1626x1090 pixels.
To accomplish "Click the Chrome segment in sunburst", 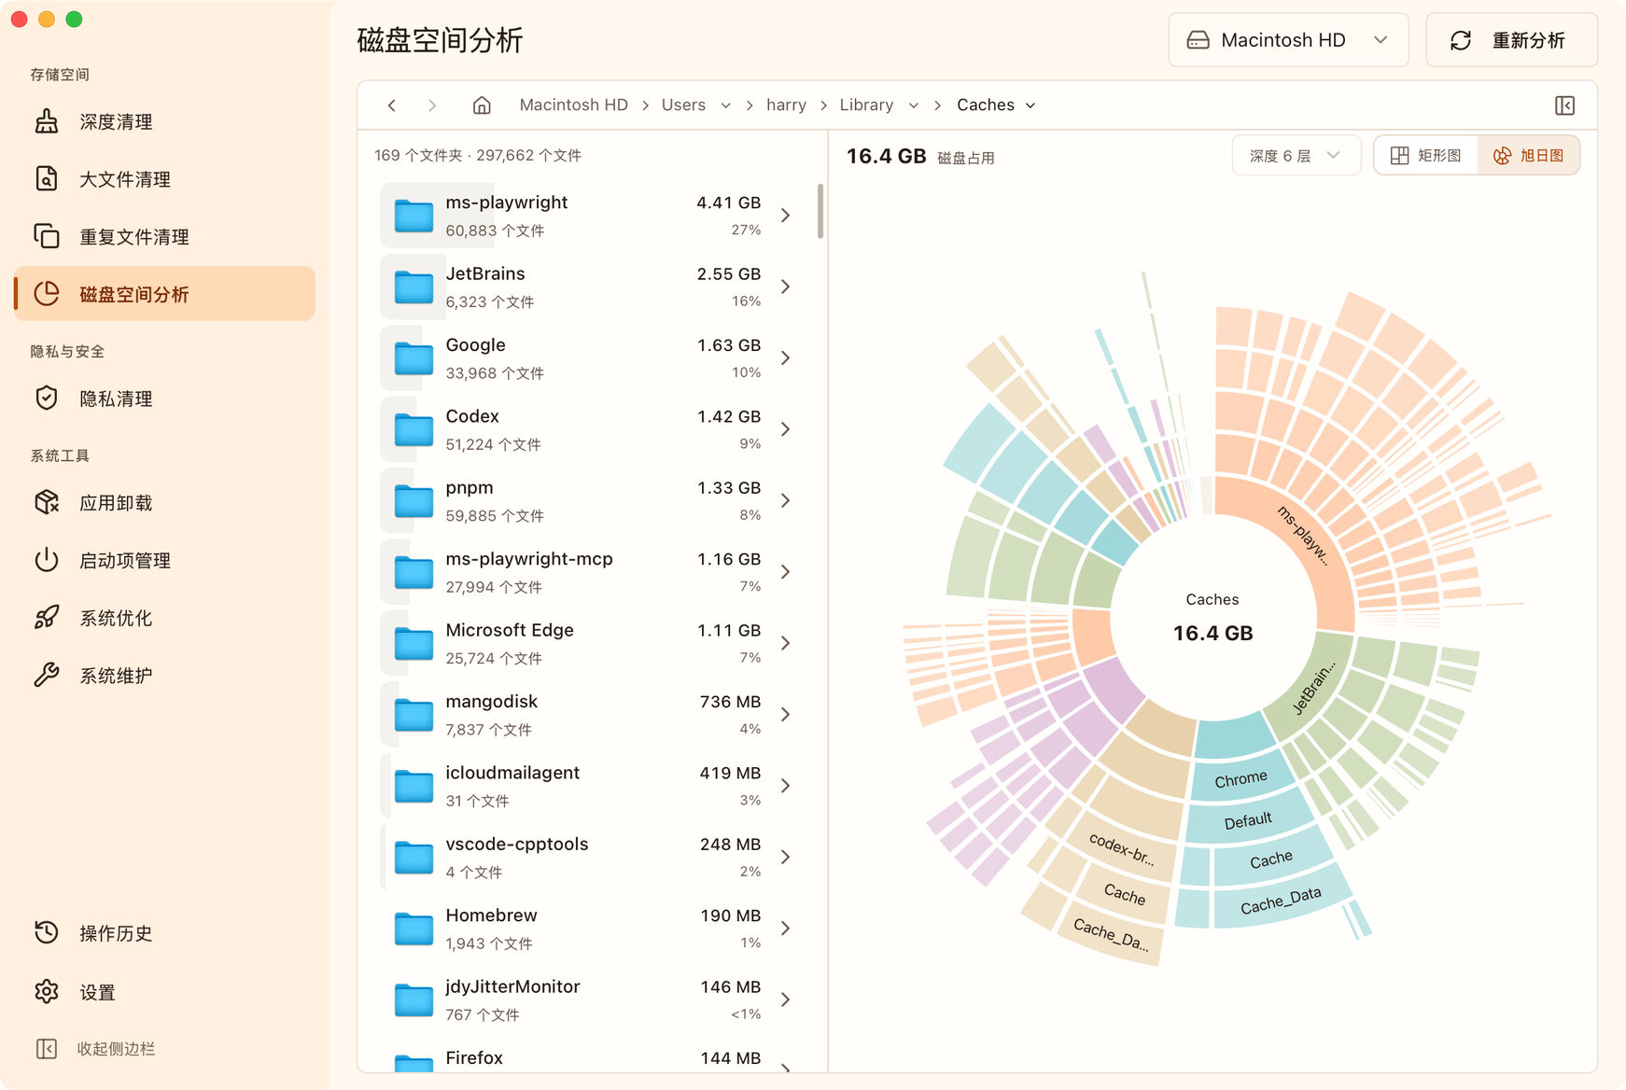I will click(1241, 778).
